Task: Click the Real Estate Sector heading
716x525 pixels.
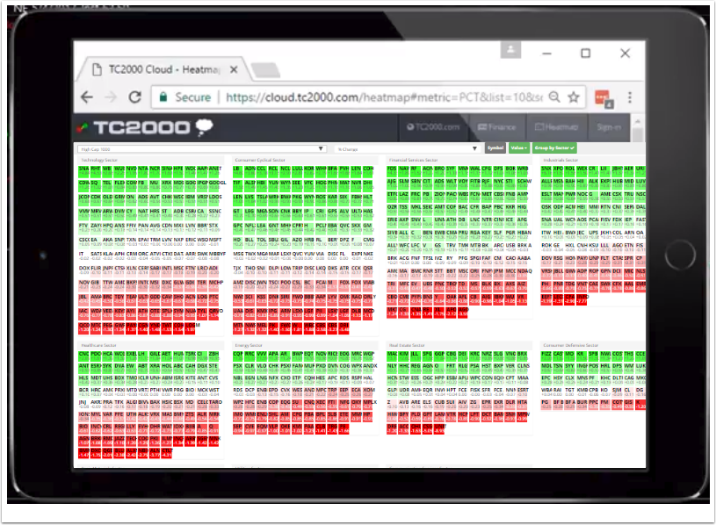Action: coord(407,345)
